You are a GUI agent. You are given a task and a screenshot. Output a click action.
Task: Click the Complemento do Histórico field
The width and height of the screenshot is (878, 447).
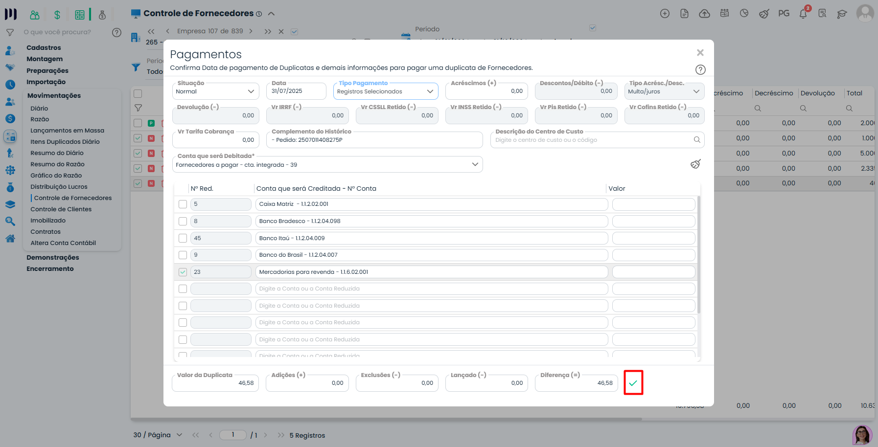(374, 140)
